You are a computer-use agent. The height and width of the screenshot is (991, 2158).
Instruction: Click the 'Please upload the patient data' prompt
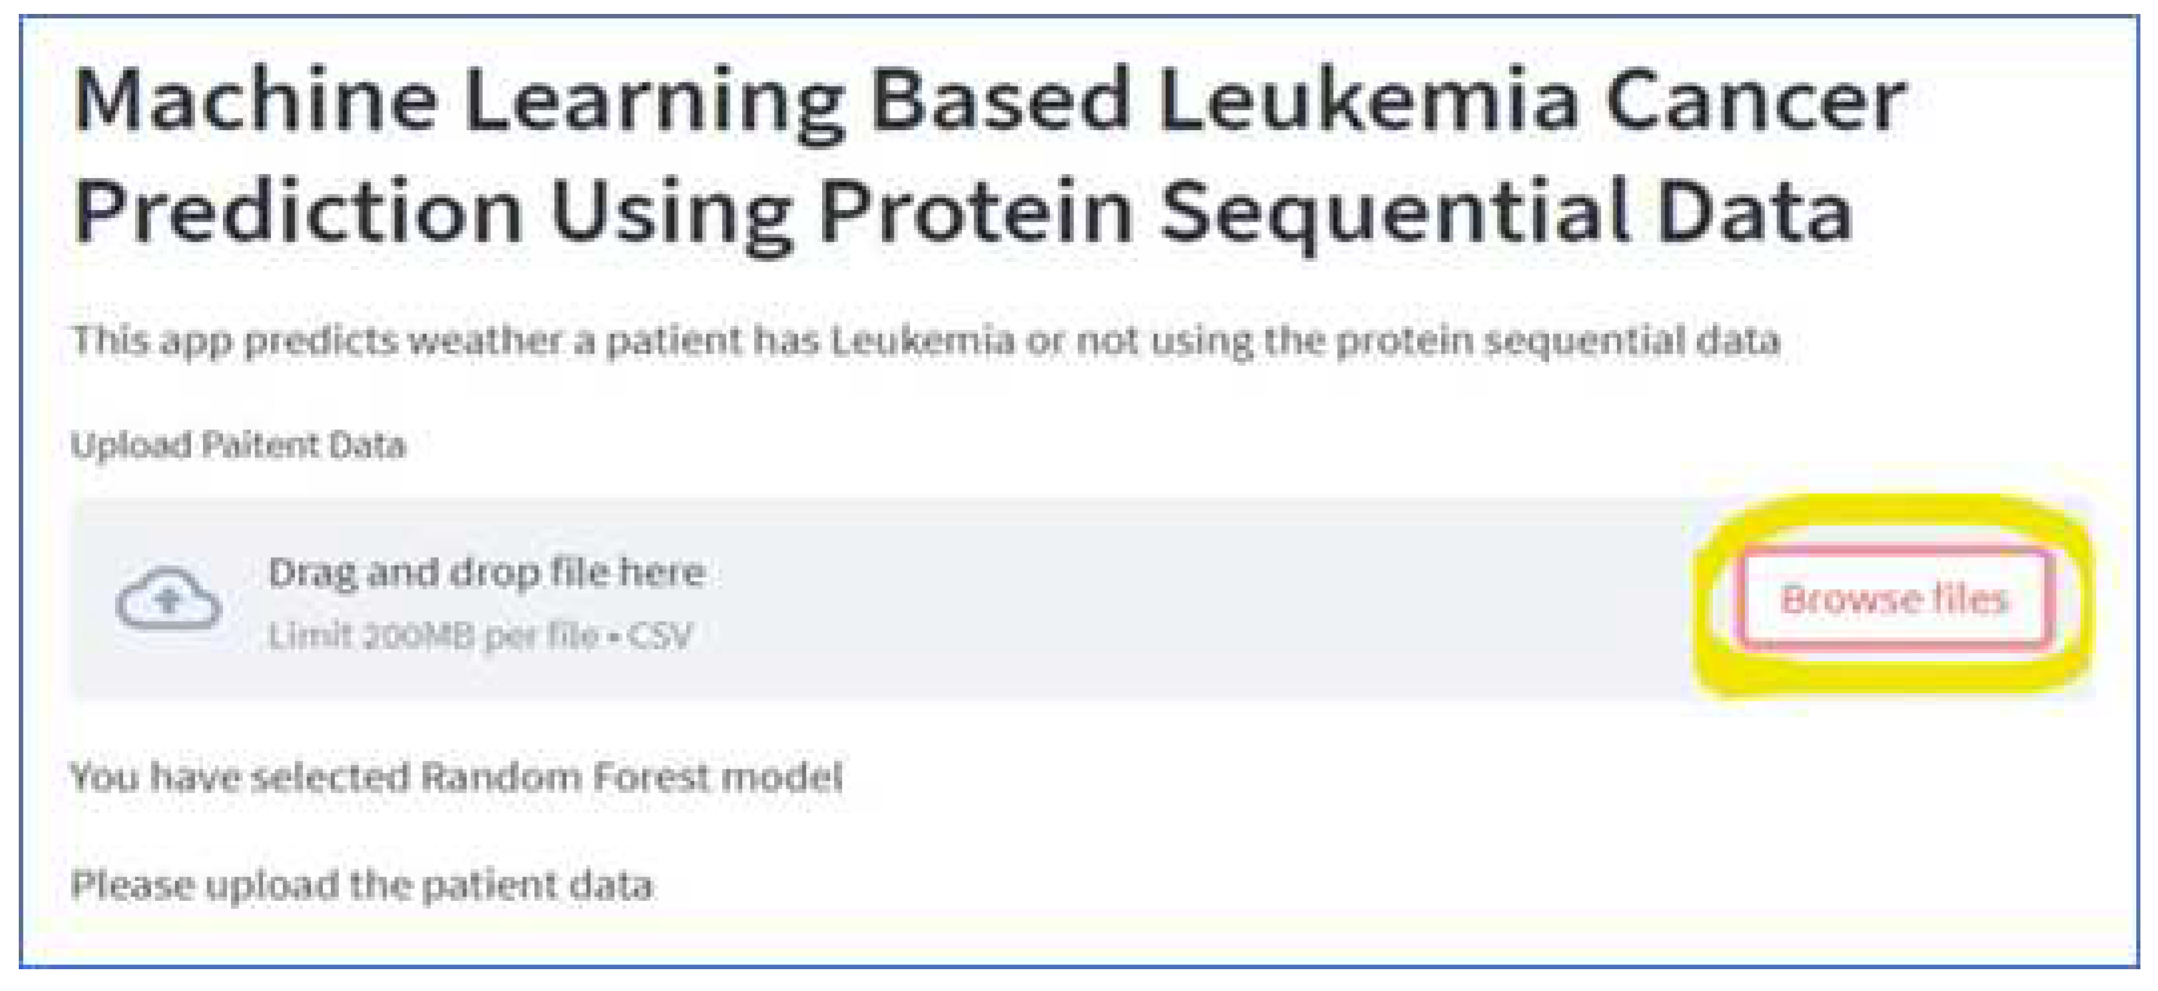361,884
